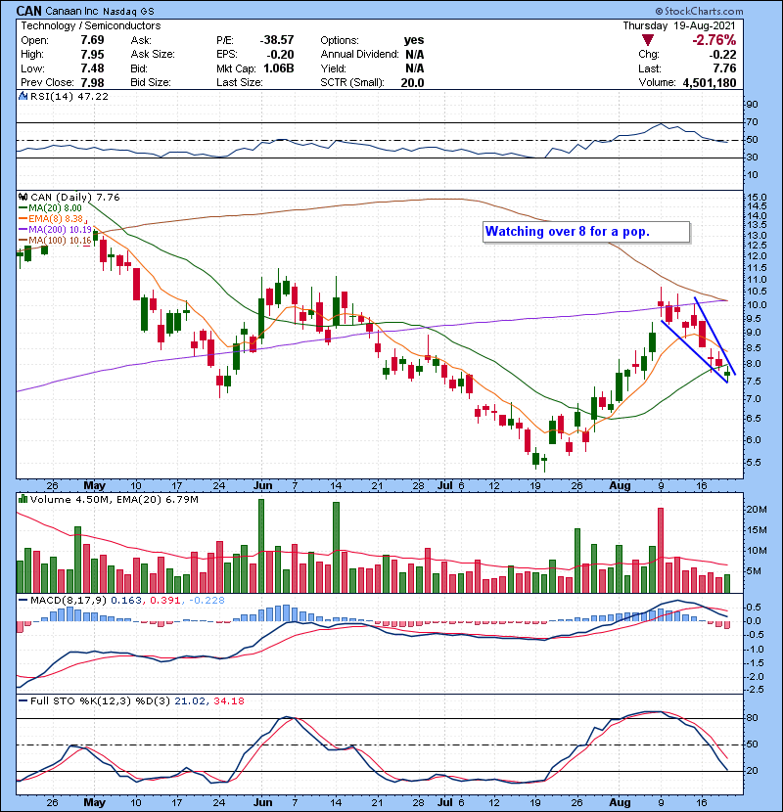Click the Last Size: label
Screen dimensions: 783x812
(240, 83)
